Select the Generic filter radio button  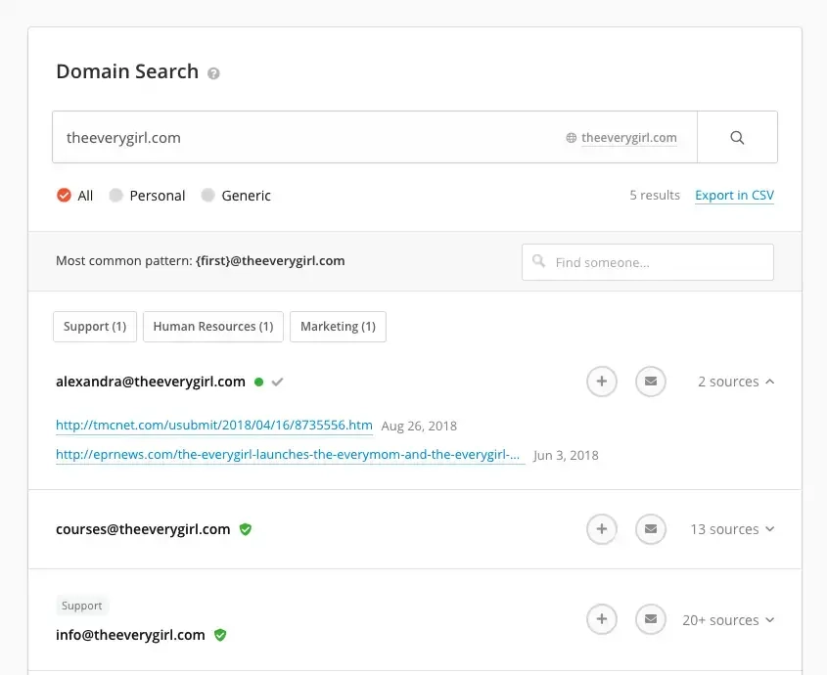[x=208, y=196]
